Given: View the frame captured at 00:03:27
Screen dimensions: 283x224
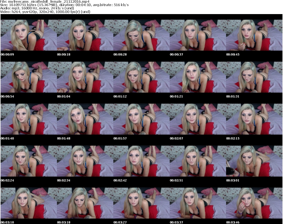Looking at the screenshot, I should pyautogui.click(x=141, y=203).
